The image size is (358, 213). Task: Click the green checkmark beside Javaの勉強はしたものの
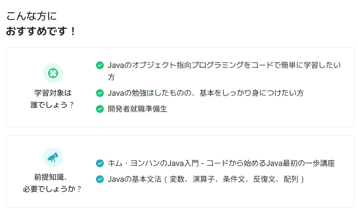coord(100,93)
